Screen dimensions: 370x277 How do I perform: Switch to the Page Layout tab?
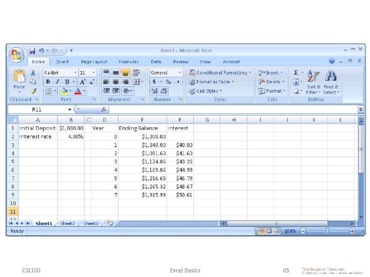[x=94, y=62]
